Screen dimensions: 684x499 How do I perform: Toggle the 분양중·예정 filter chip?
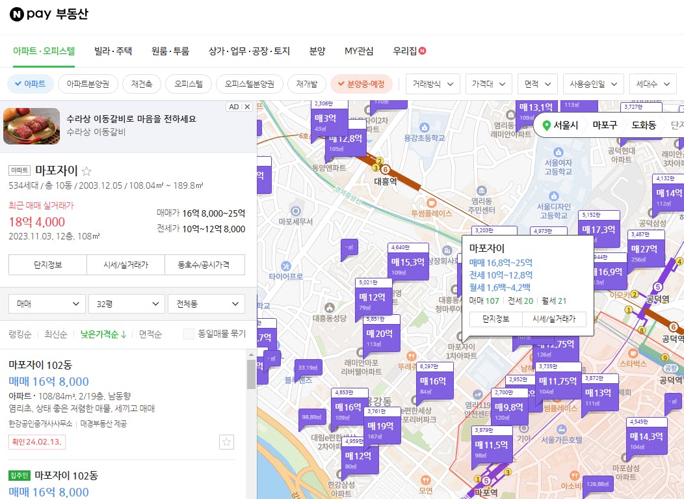tap(362, 84)
